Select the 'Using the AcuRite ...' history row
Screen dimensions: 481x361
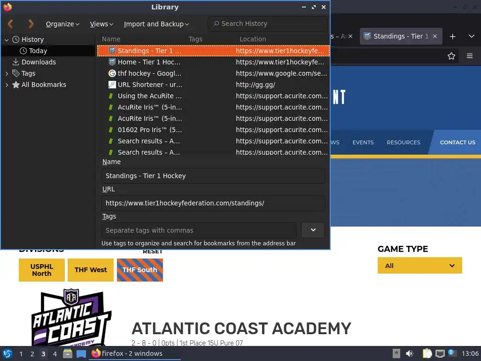214,96
